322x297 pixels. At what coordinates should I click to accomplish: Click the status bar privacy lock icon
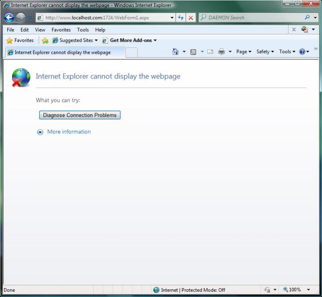267,290
